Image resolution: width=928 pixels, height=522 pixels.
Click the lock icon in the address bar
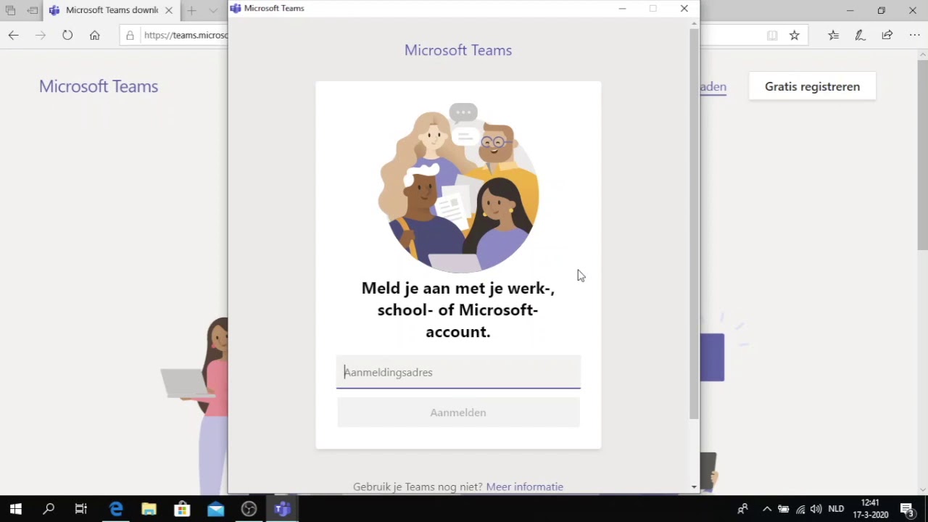point(130,35)
